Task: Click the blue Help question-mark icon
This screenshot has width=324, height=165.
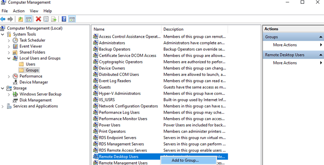Action: pyautogui.click(x=64, y=19)
